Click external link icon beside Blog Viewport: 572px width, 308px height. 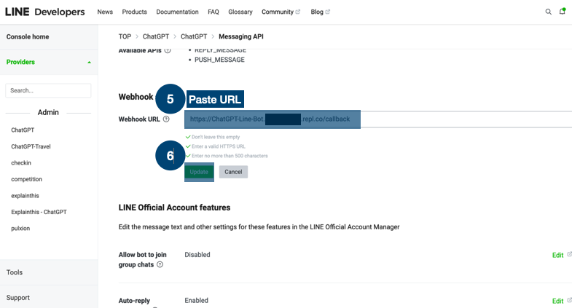coord(328,12)
